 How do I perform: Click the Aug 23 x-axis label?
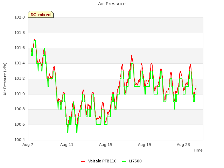point(183,145)
